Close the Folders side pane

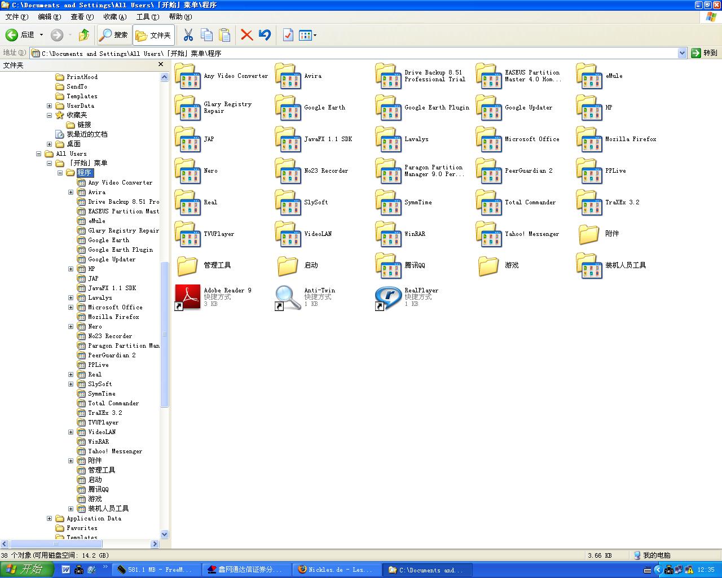click(161, 65)
